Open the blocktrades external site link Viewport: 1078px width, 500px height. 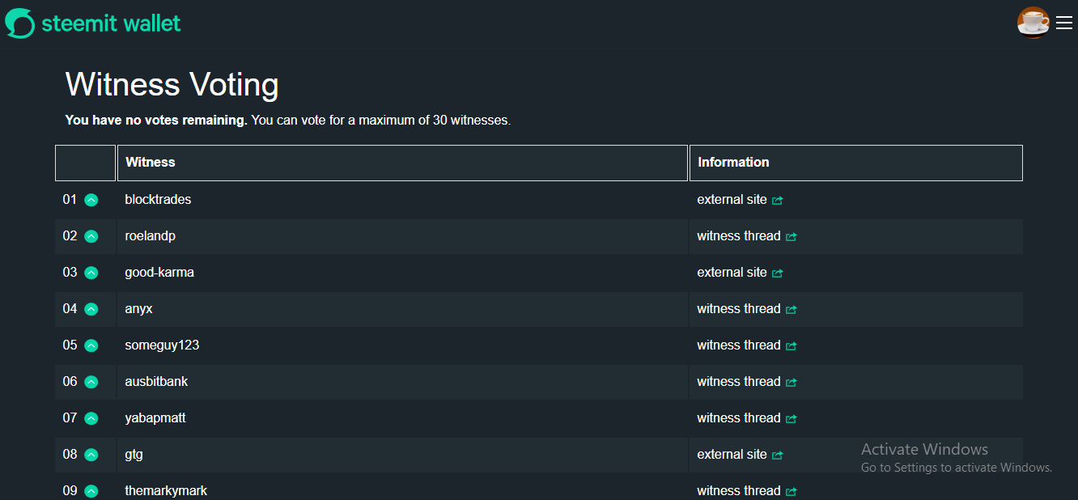732,200
